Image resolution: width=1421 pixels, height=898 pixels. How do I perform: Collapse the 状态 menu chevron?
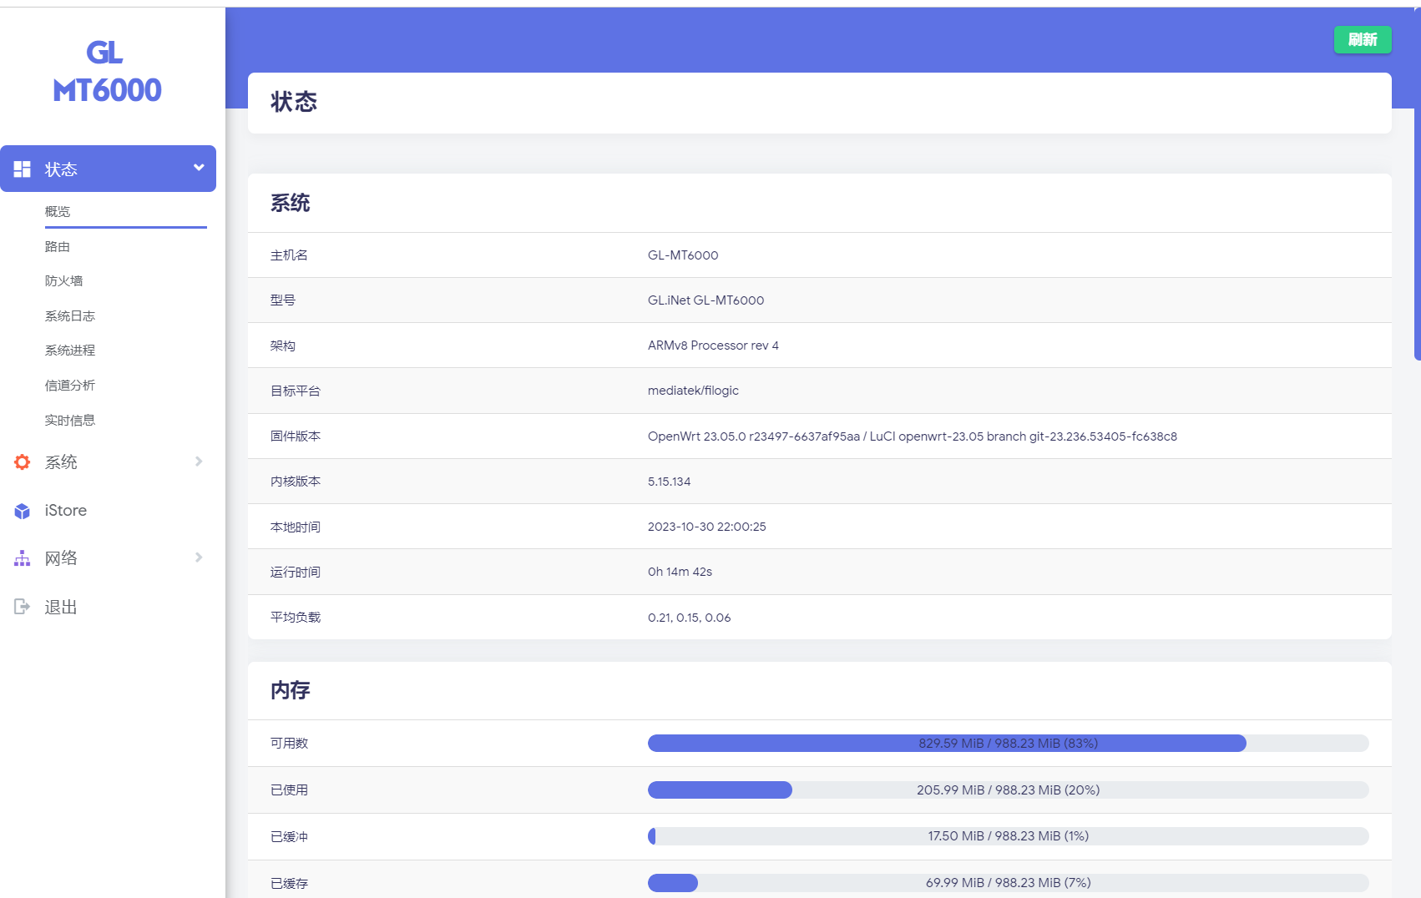click(x=199, y=168)
